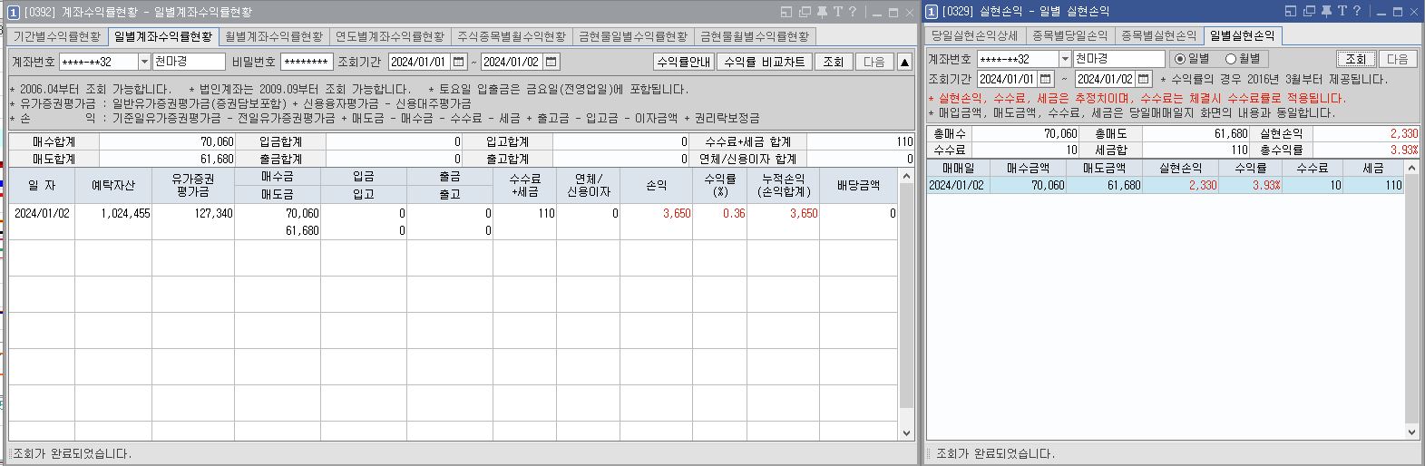Viewport: 1425px width, 466px height.
Task: Click the 누적손익 column header
Action: pos(783,185)
